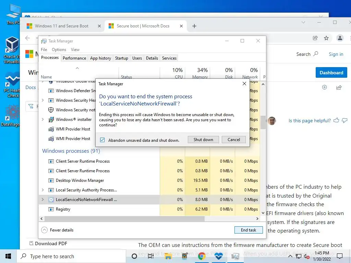The height and width of the screenshot is (263, 351).
Task: Open Task Manager File menu
Action: coord(44,49)
